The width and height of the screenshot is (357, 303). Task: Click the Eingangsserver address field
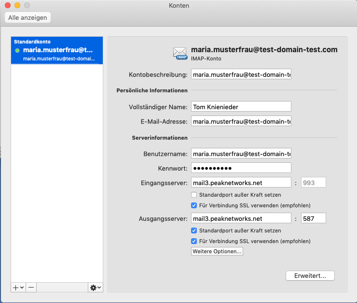[x=241, y=182]
